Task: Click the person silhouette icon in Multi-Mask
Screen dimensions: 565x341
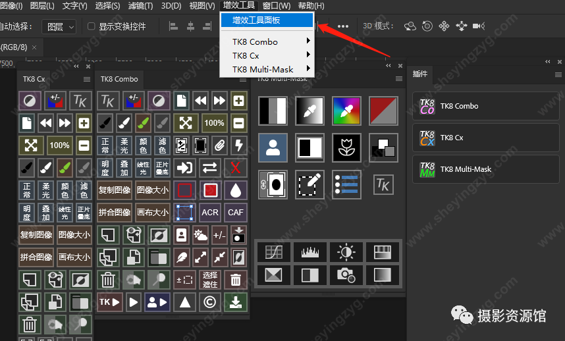Action: (270, 147)
